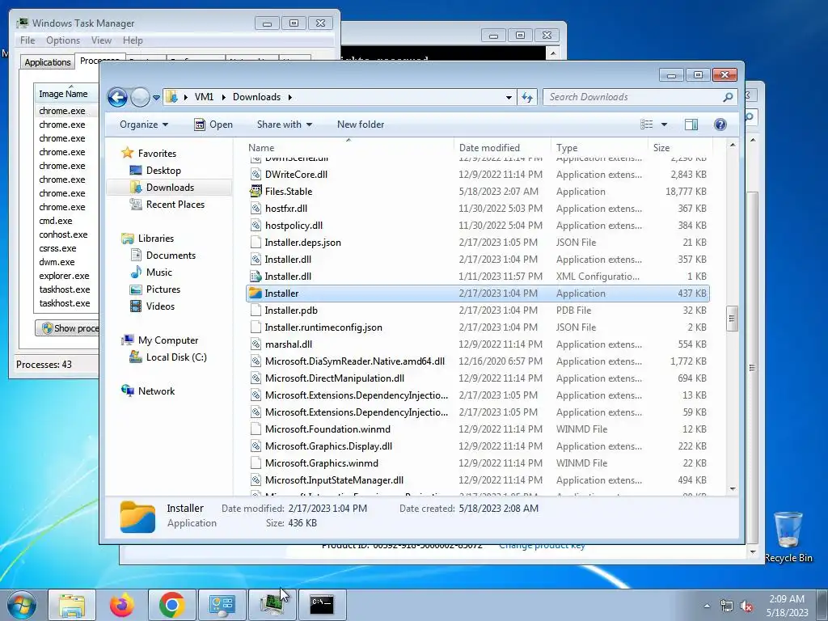828x621 pixels.
Task: Select Downloads in the address breadcrumb
Action: [x=256, y=97]
